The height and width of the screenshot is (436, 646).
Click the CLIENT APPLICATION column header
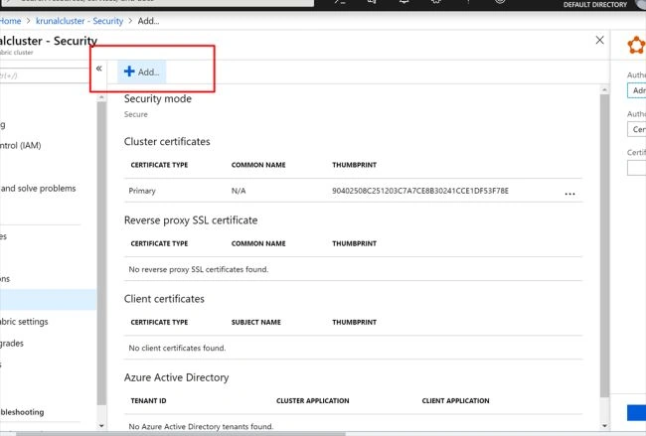[455, 400]
